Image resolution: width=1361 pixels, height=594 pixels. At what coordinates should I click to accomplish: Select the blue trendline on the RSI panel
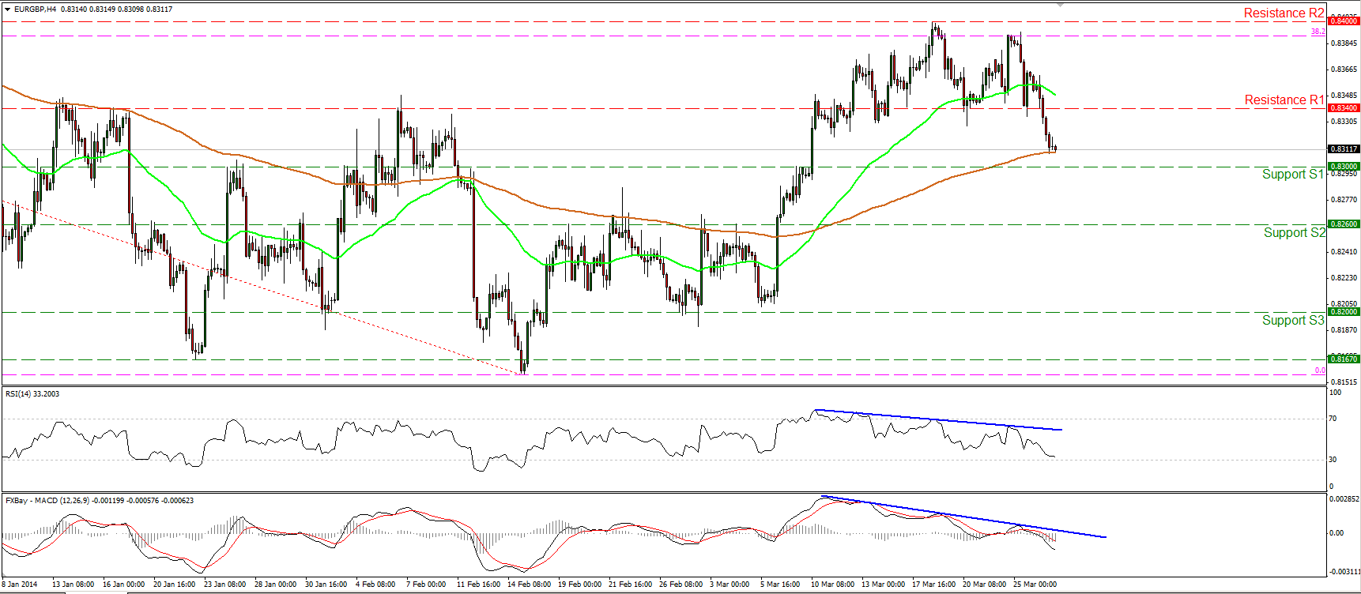(938, 419)
